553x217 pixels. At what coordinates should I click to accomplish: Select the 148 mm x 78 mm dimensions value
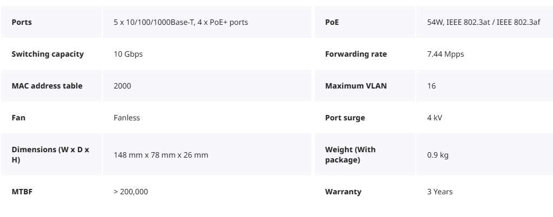pyautogui.click(x=161, y=155)
